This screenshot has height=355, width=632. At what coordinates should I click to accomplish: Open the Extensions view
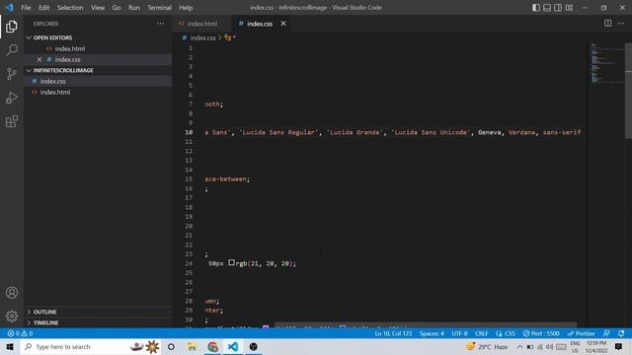[x=12, y=121]
